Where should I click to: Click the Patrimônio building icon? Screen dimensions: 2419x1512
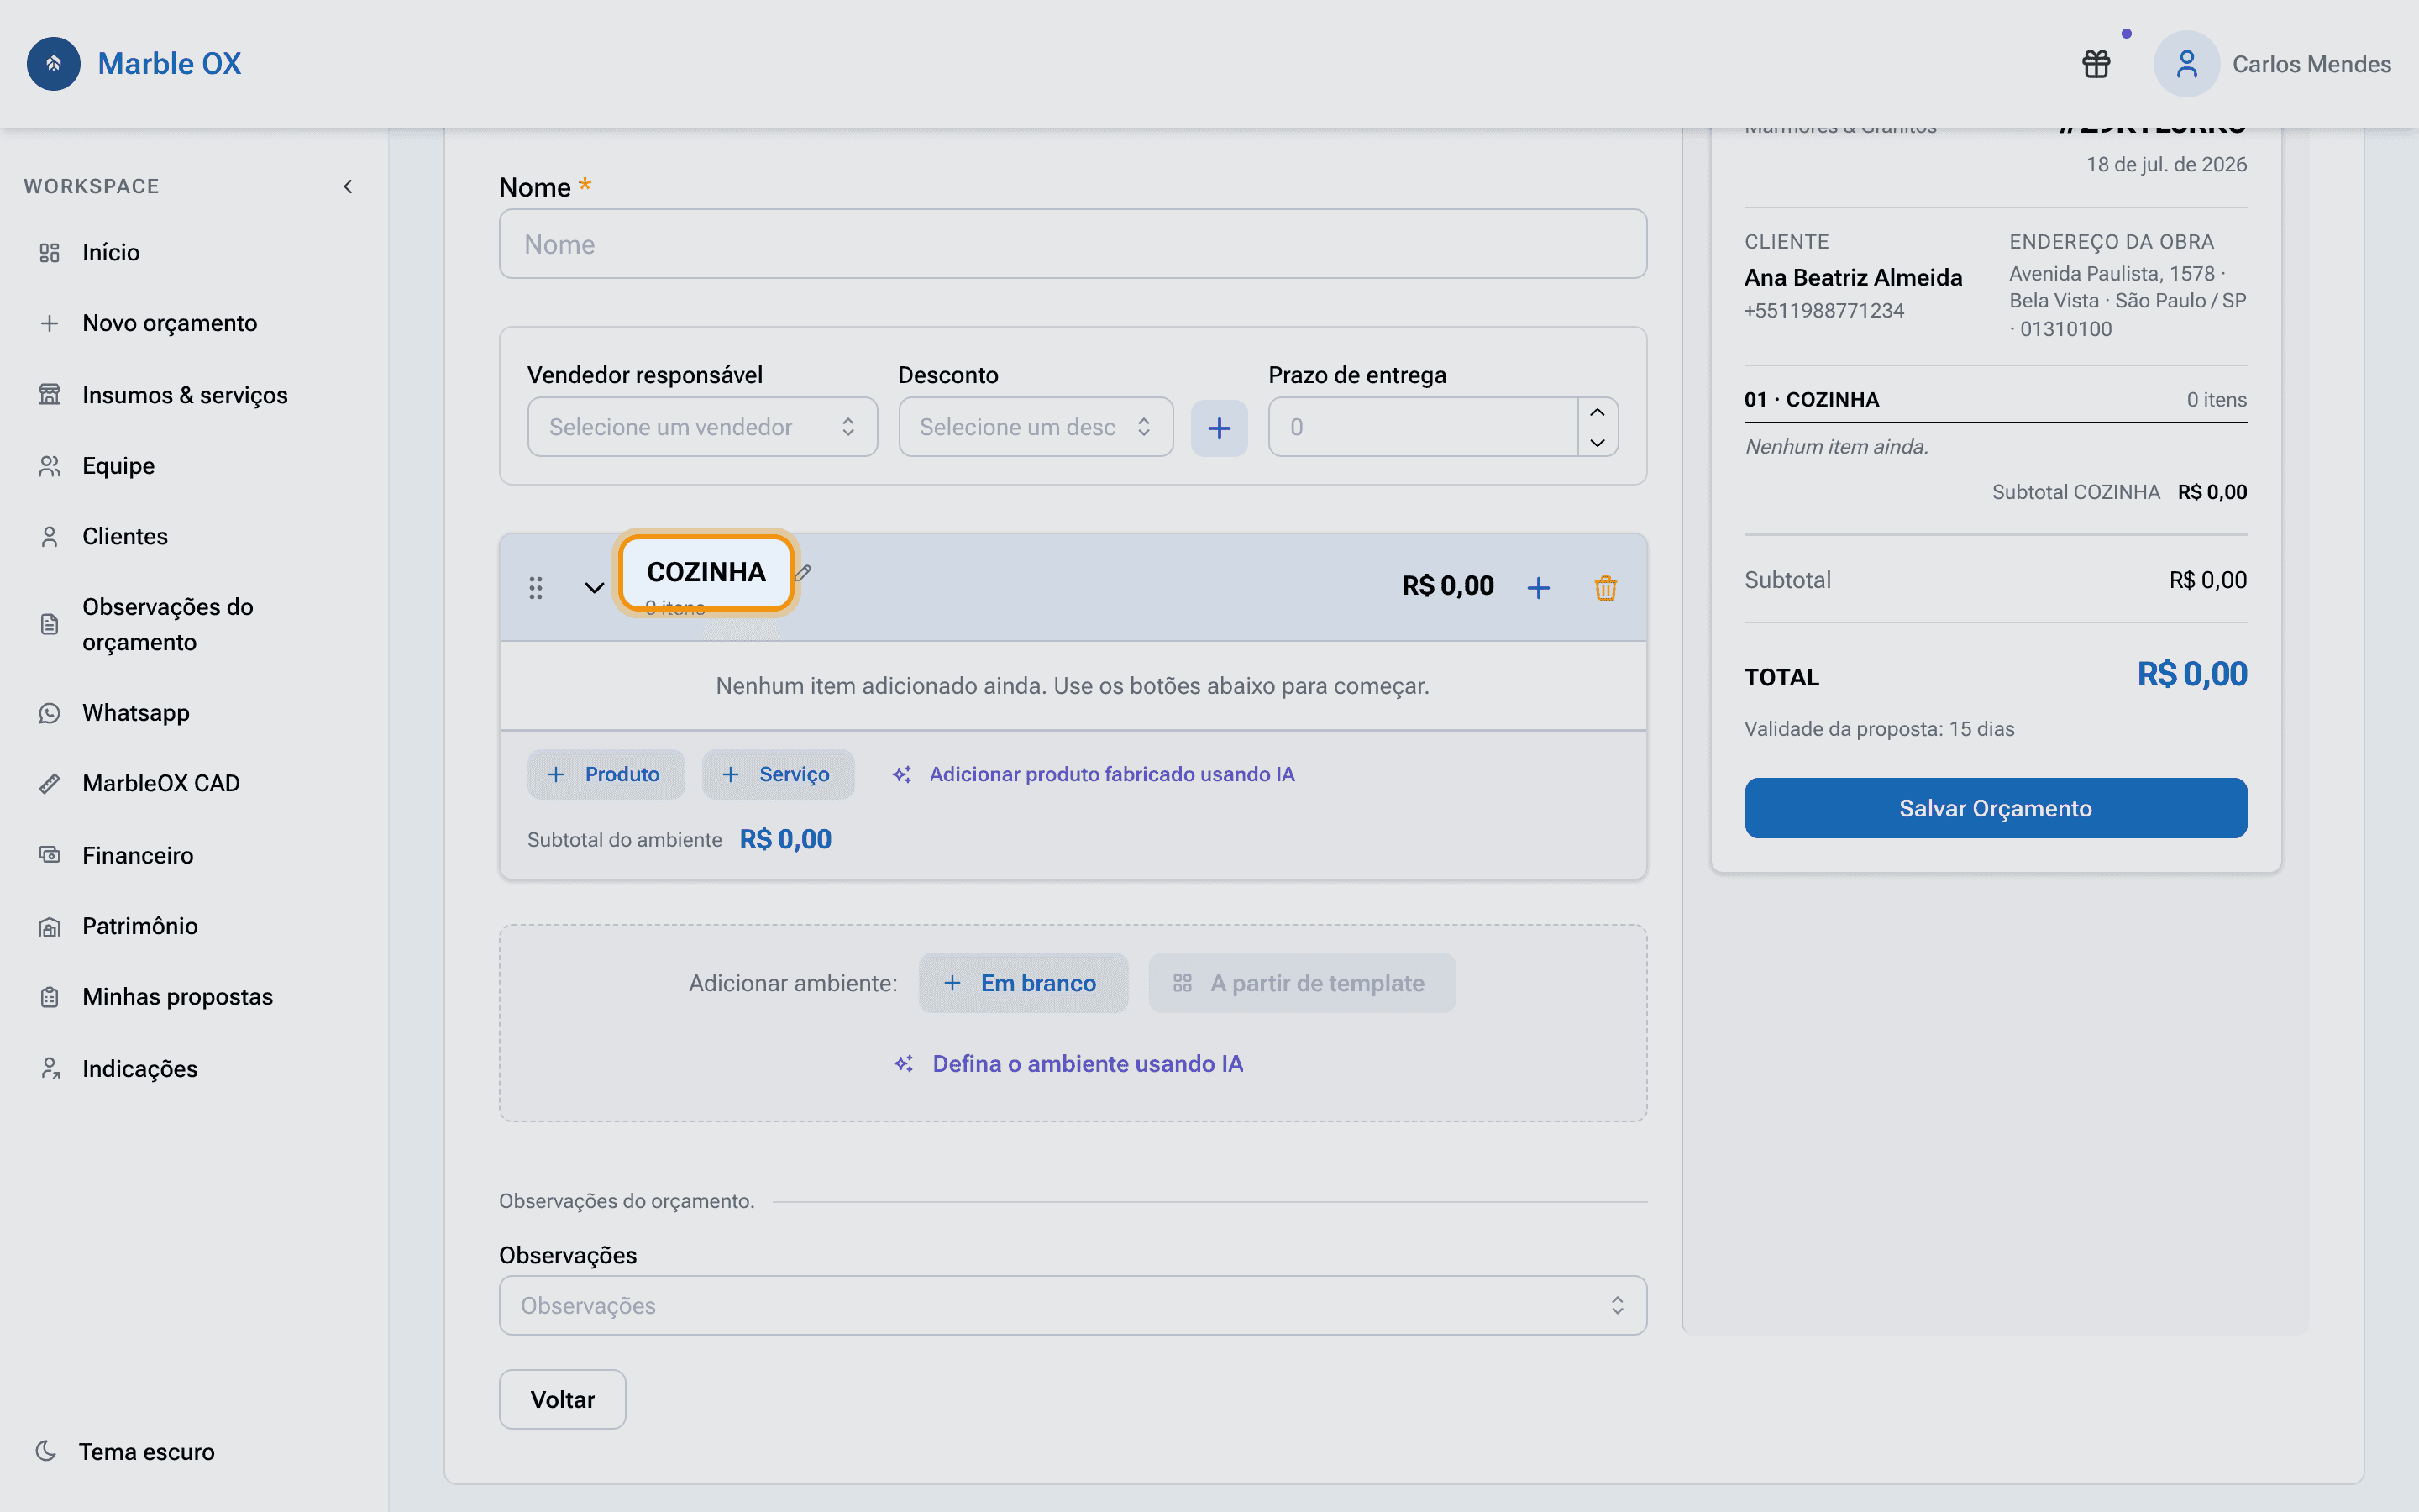(49, 926)
